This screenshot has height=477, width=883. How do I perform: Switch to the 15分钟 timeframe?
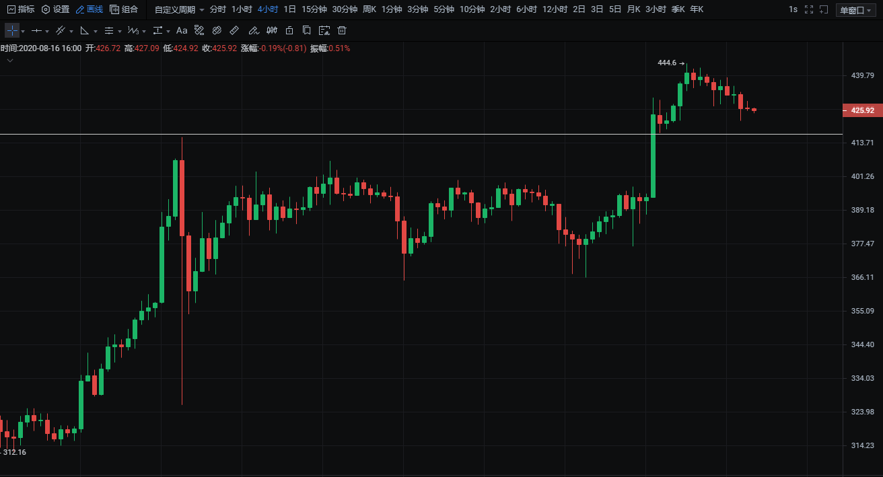314,9
